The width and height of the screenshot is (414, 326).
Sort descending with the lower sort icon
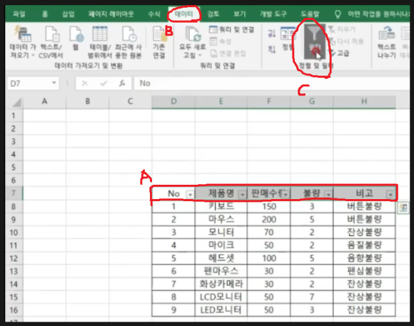pyautogui.click(x=272, y=49)
